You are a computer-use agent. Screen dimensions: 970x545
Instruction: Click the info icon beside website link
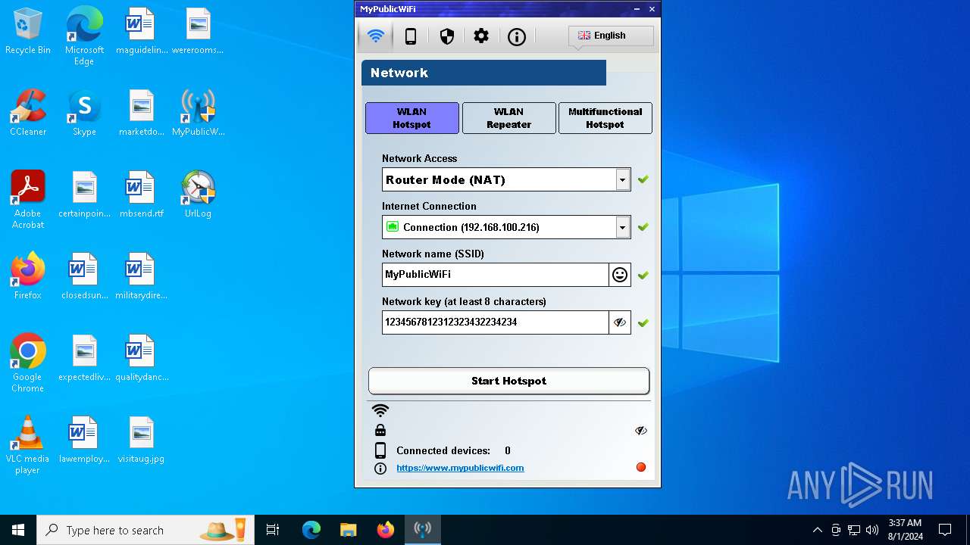pyautogui.click(x=380, y=469)
